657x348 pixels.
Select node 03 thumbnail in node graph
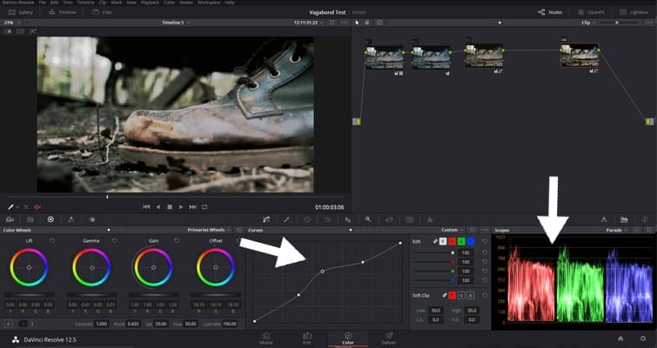click(x=483, y=57)
